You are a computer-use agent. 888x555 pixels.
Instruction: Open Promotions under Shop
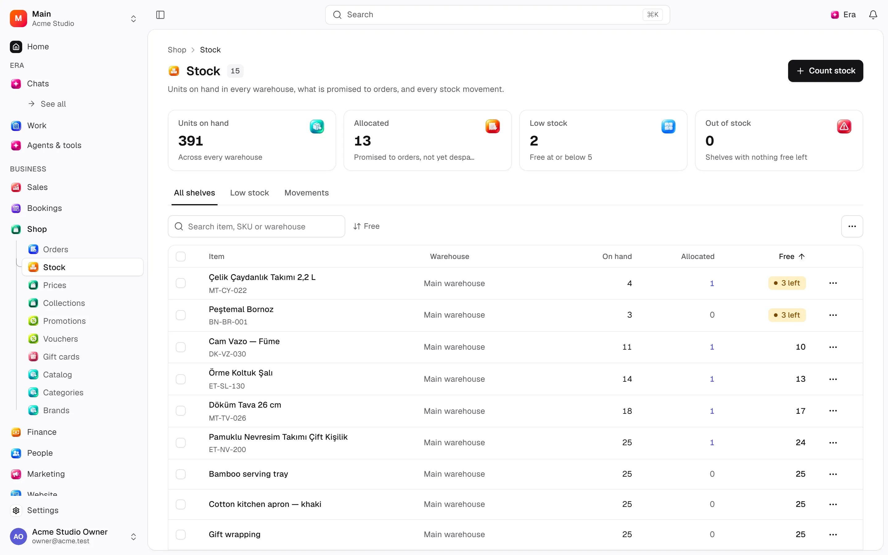(64, 321)
